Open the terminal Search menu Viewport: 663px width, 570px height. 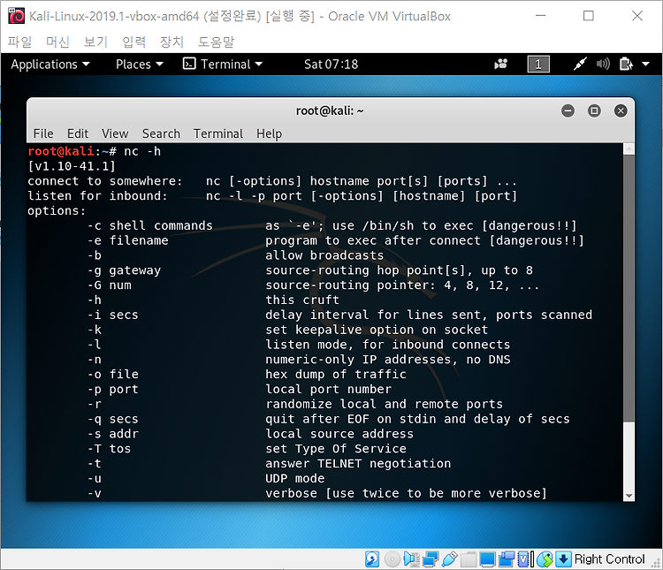[161, 133]
